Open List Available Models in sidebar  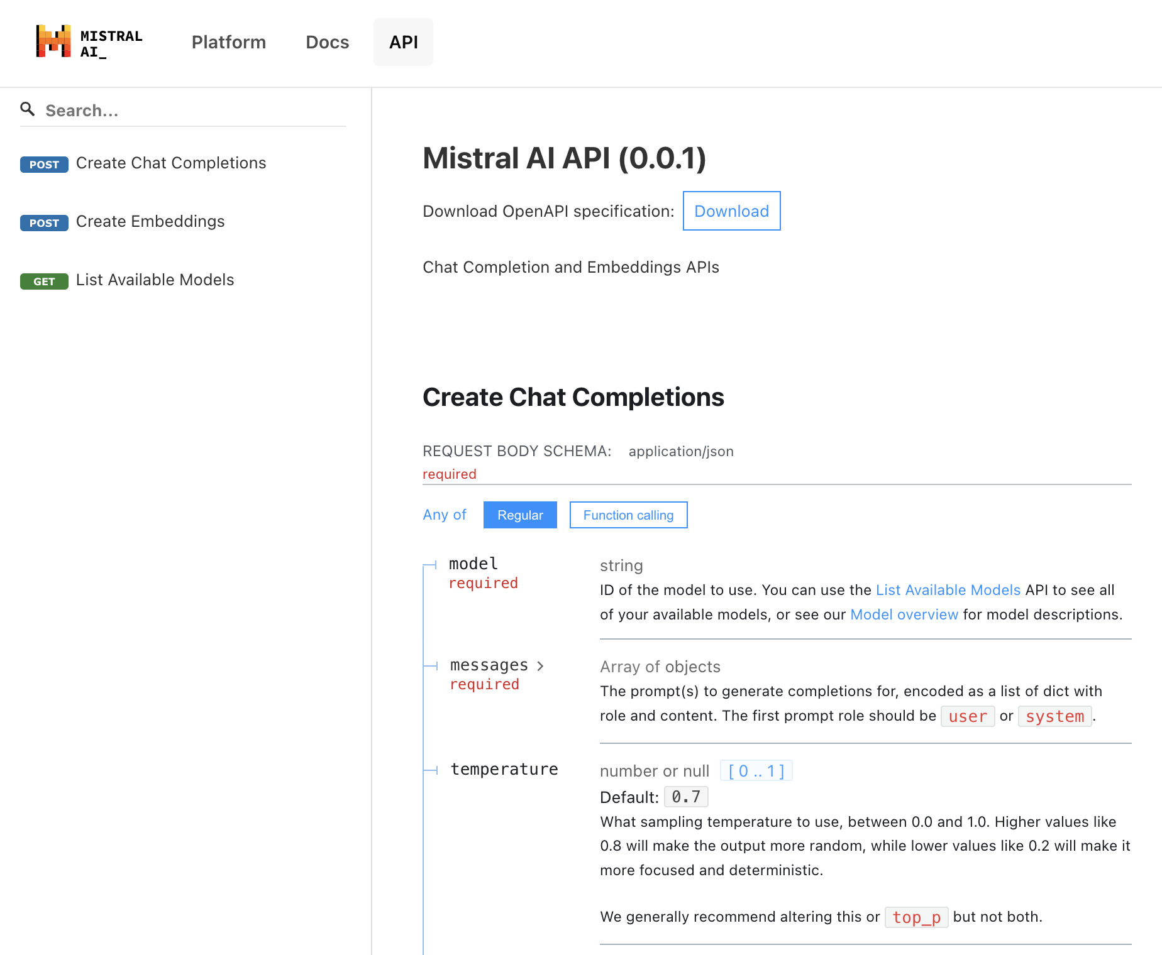[x=155, y=280]
